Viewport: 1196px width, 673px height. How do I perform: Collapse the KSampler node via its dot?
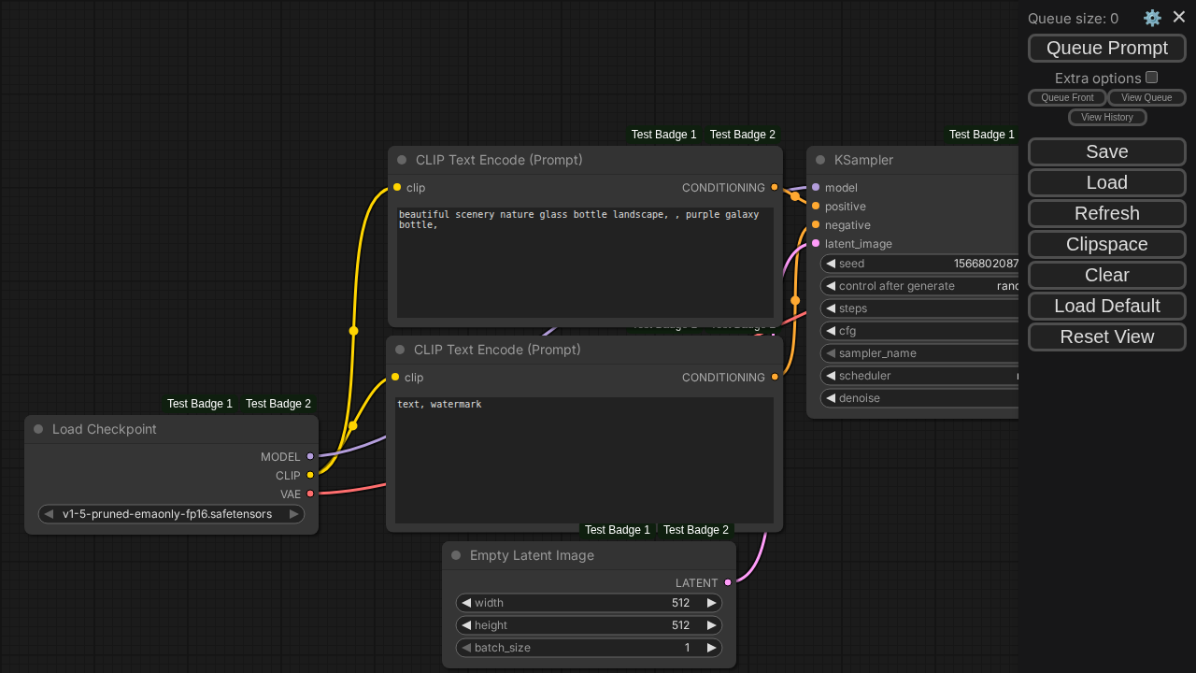[820, 160]
